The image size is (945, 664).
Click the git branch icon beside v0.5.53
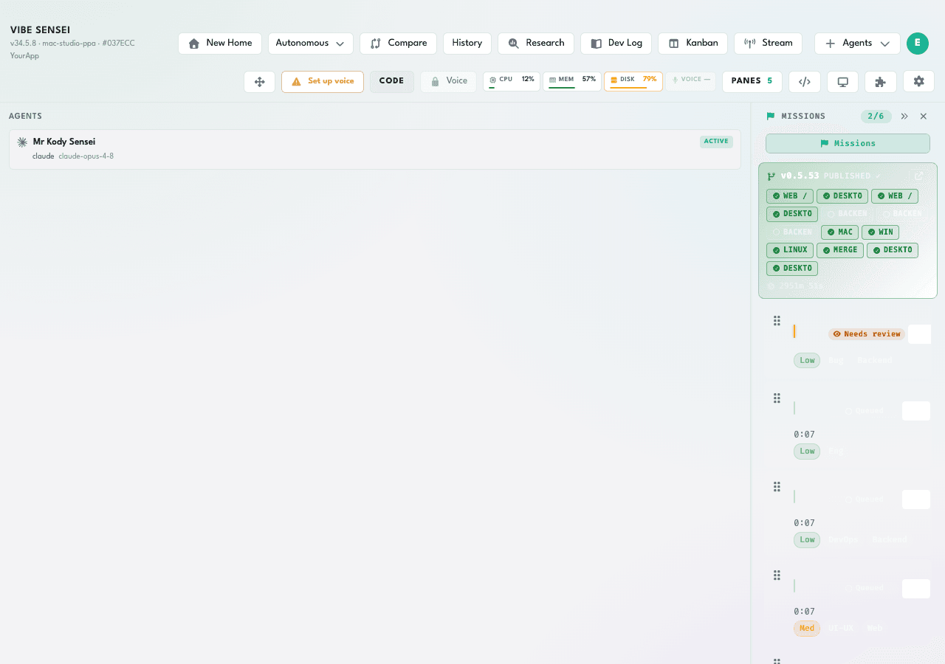coord(772,176)
